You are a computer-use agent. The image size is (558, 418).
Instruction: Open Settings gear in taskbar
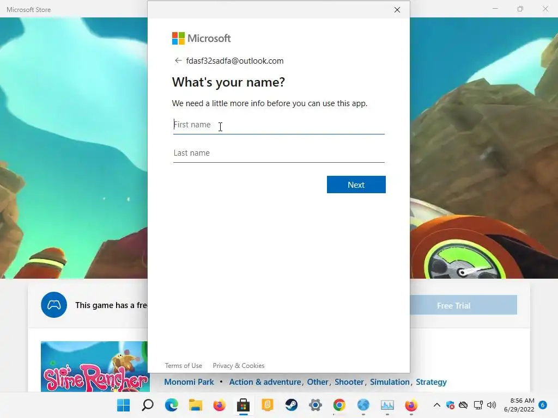coord(316,405)
